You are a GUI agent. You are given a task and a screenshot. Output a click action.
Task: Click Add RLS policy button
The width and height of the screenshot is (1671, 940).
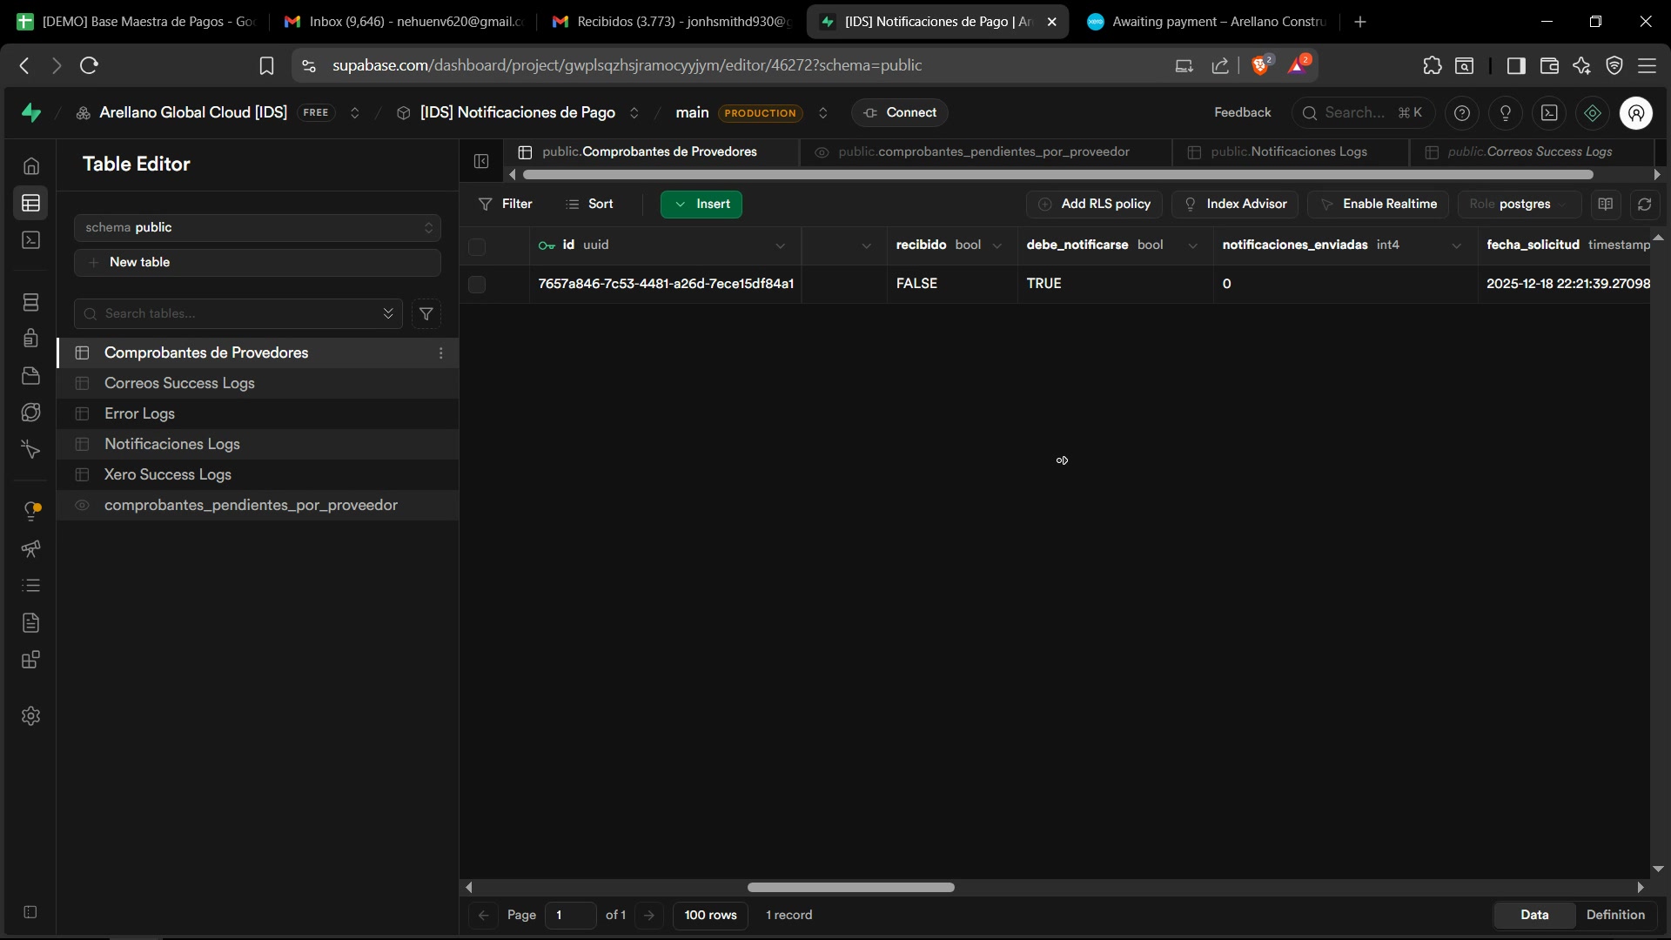[1095, 204]
